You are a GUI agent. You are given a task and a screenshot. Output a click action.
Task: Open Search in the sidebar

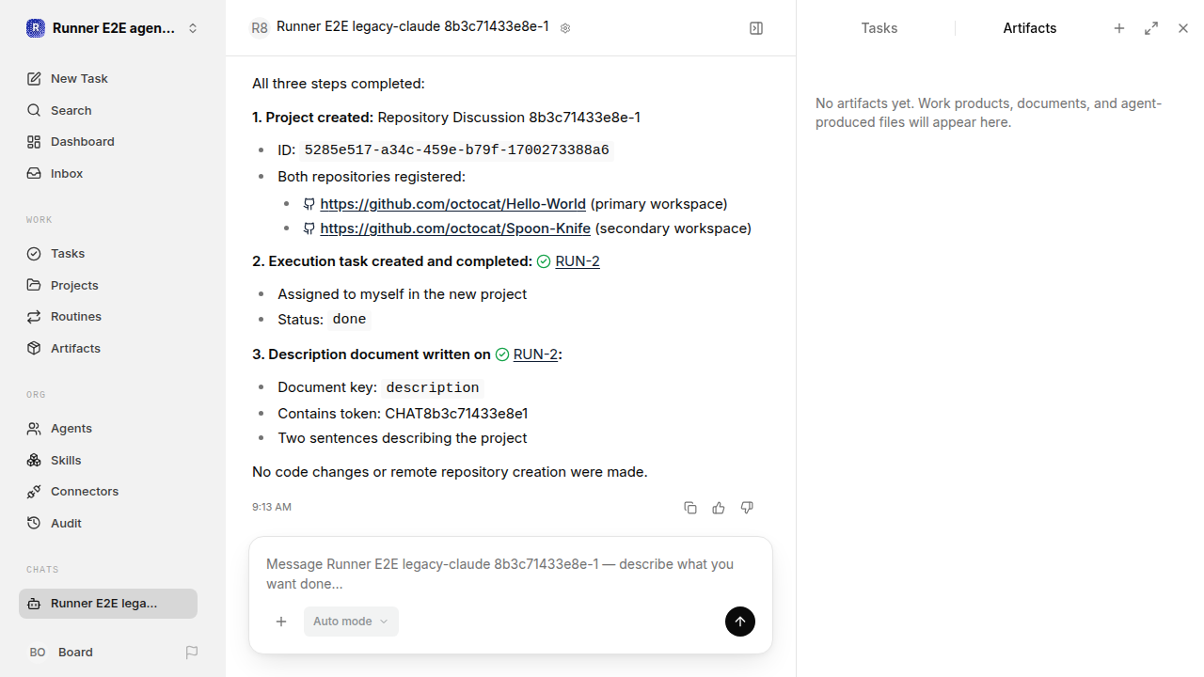(108, 110)
